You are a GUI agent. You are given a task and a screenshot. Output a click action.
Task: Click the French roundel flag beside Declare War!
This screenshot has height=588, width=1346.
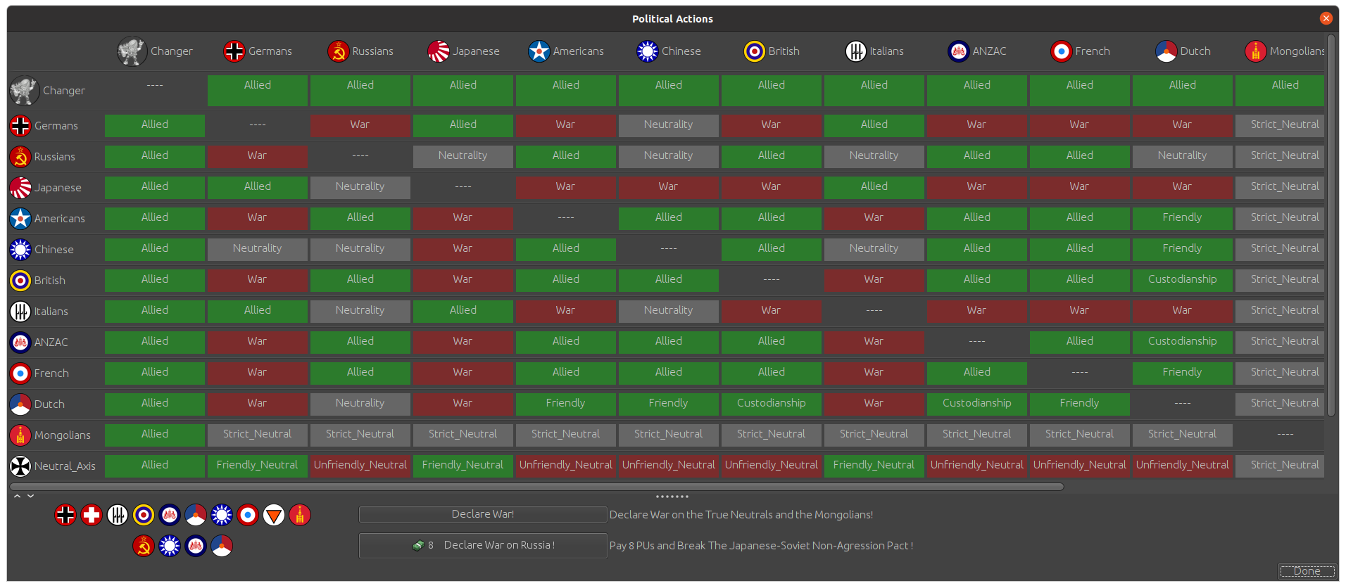click(x=248, y=516)
